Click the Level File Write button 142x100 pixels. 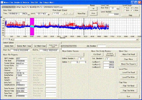coord(129,77)
